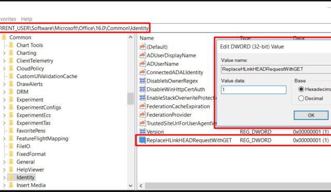Click the tree scrollbar up arrow

(131, 38)
